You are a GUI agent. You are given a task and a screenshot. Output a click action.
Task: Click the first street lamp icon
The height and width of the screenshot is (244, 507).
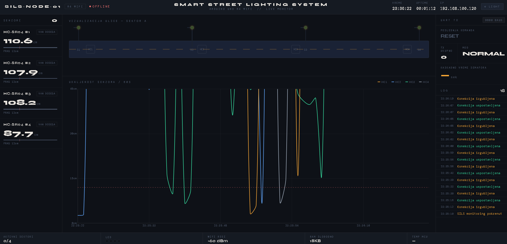click(x=79, y=28)
